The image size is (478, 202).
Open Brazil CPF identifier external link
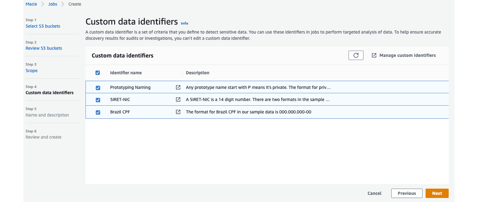click(178, 112)
